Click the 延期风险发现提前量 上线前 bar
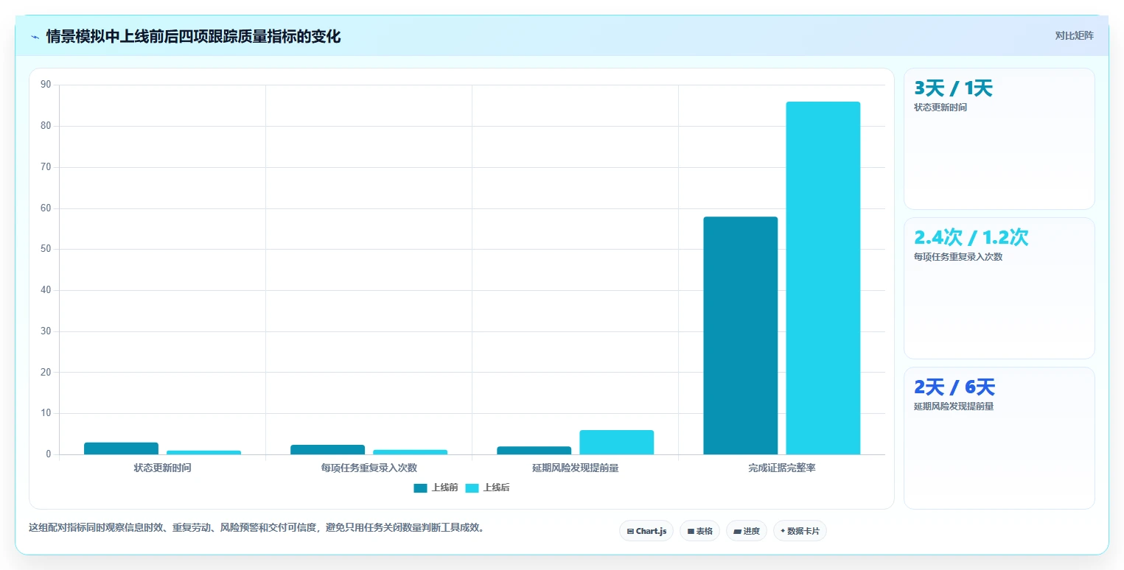 point(534,450)
